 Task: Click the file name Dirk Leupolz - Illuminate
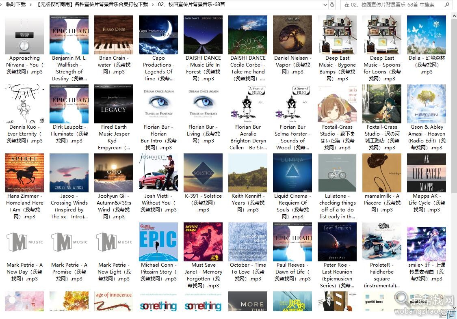69,134
